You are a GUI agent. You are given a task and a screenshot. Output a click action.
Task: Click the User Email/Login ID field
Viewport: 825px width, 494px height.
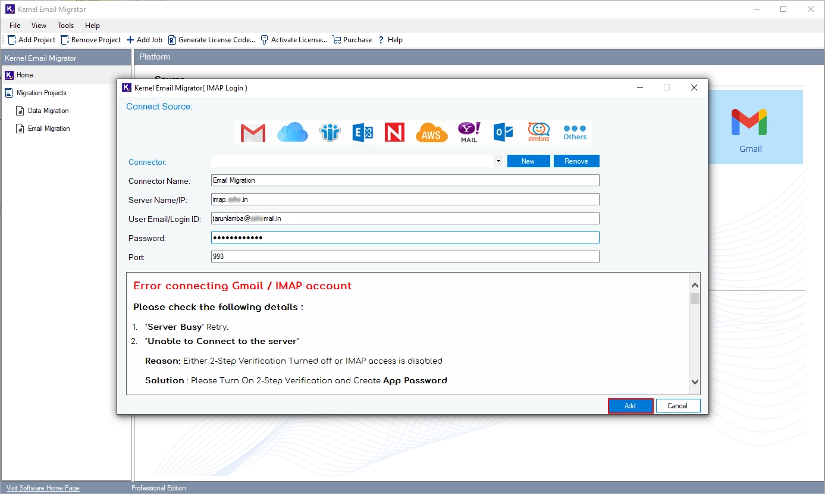tap(405, 218)
